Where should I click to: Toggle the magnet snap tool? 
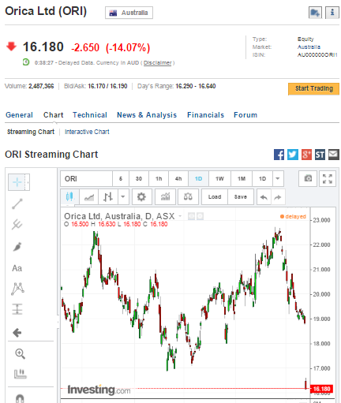(x=20, y=398)
